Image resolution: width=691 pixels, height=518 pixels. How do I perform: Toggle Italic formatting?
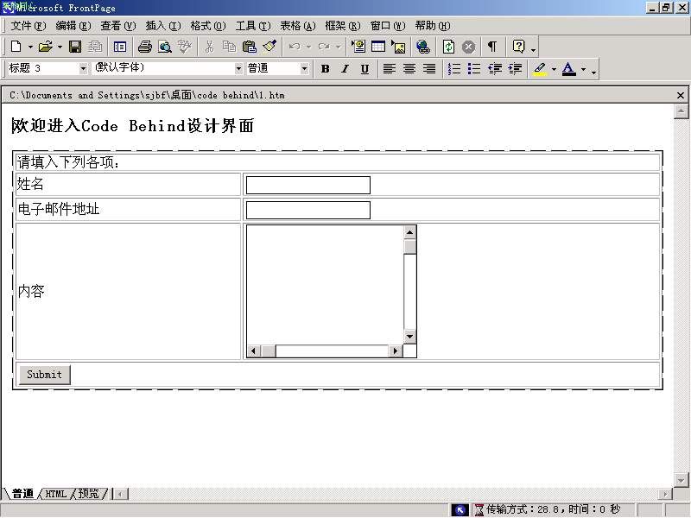point(345,69)
